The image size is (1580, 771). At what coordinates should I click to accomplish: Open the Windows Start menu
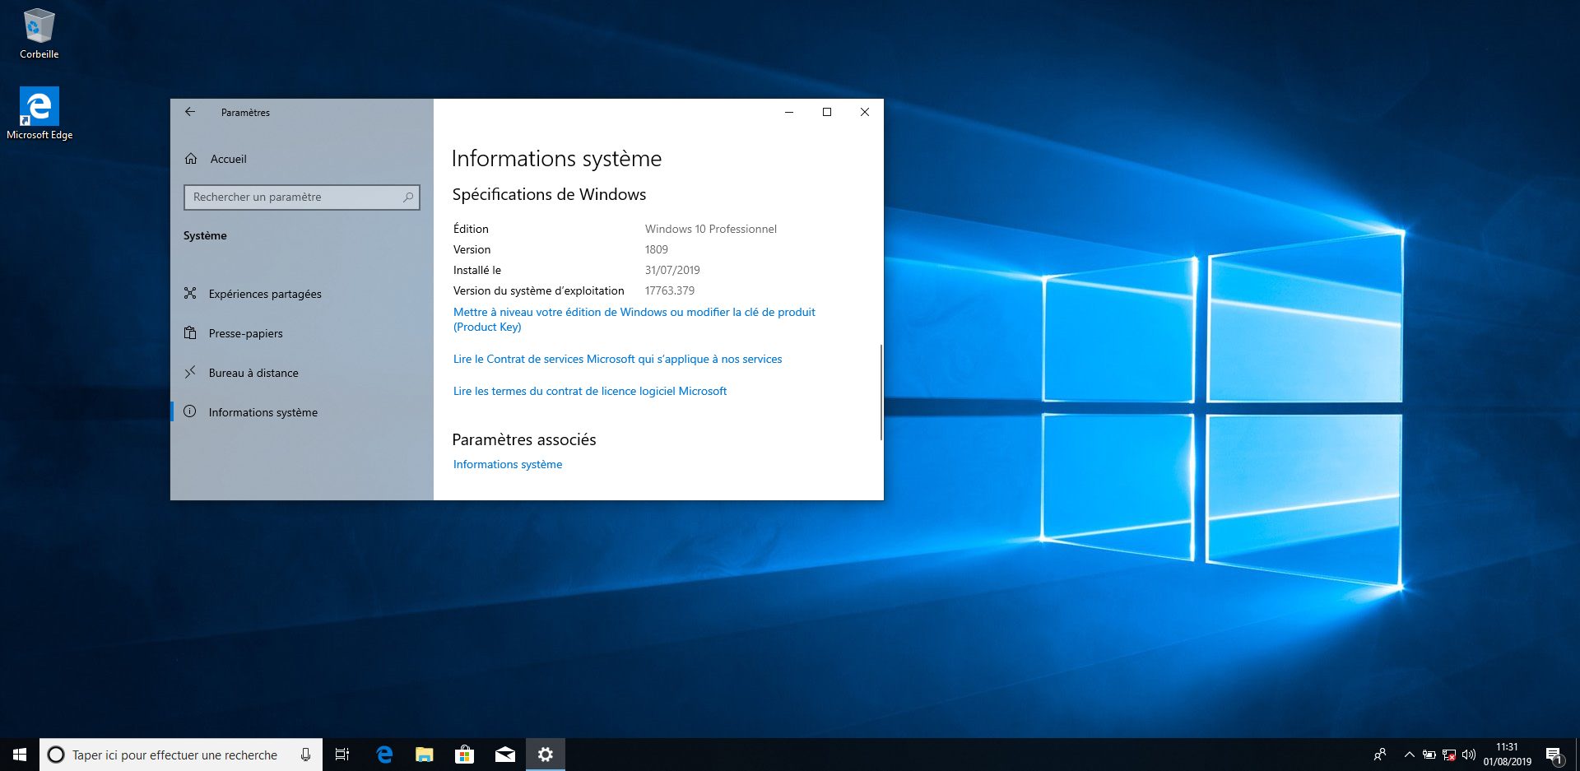click(20, 755)
